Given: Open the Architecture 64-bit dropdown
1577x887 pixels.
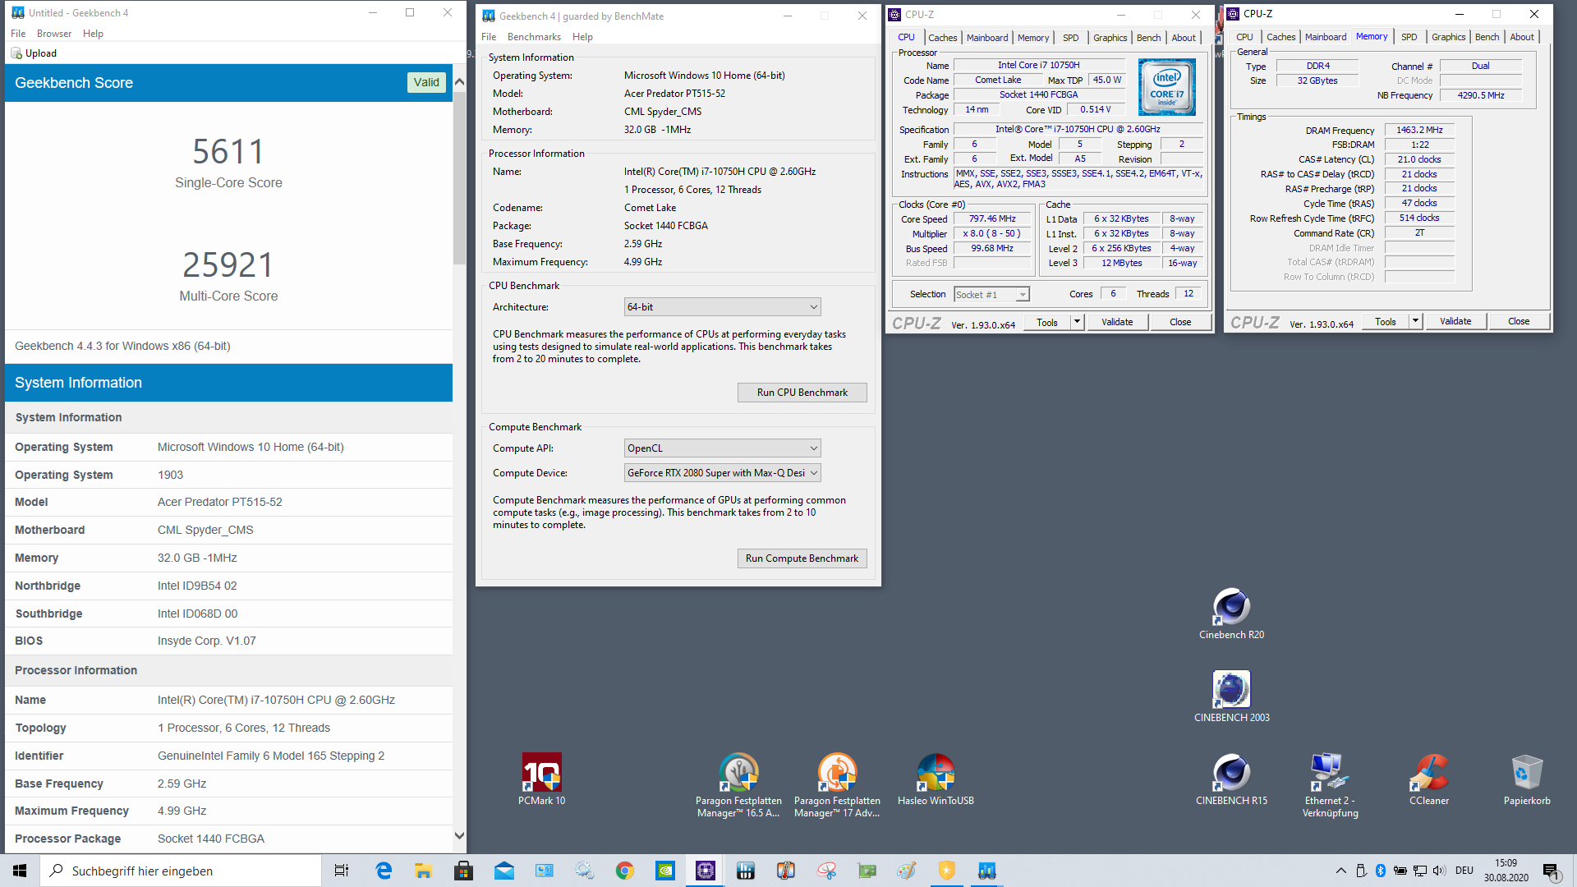Looking at the screenshot, I should point(723,307).
